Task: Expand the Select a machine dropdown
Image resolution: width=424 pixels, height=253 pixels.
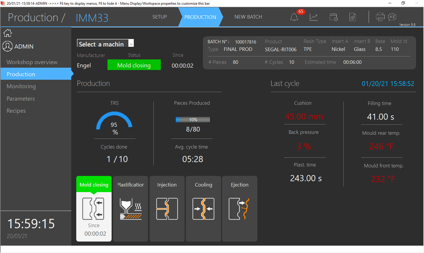Action: click(x=131, y=44)
